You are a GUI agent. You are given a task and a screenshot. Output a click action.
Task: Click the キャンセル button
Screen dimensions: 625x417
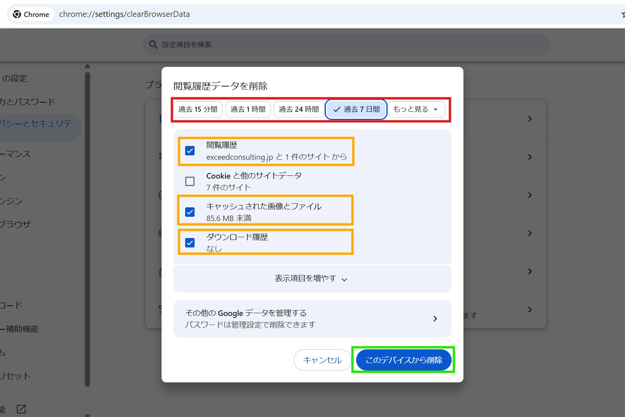point(322,360)
